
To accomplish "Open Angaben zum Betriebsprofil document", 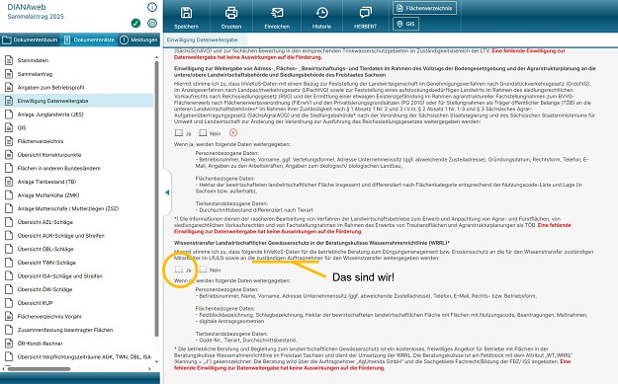I will 50,87.
